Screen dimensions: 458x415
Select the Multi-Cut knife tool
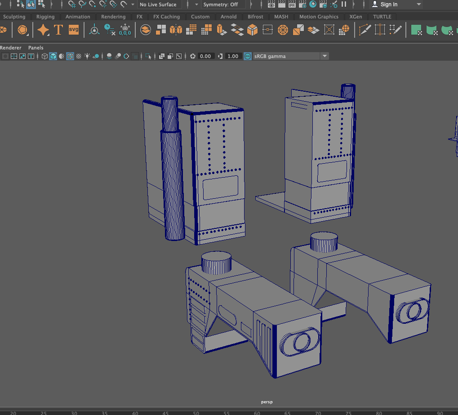[x=365, y=30]
